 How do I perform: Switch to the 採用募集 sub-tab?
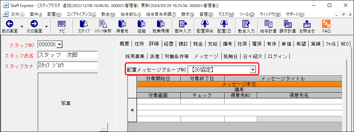tap(135, 56)
